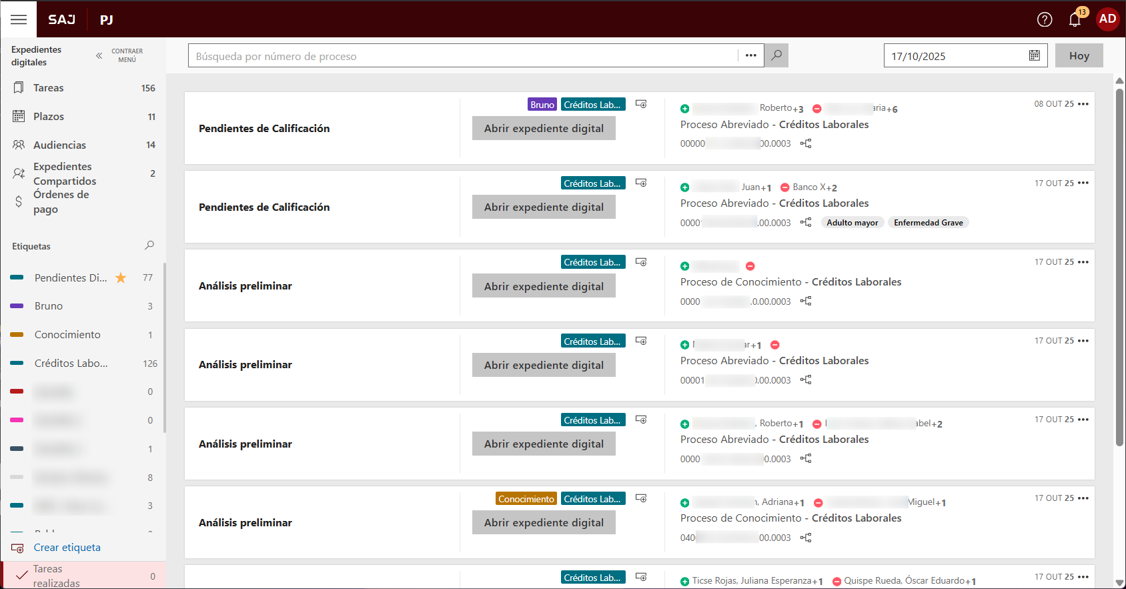Image resolution: width=1126 pixels, height=589 pixels.
Task: Click related-processes icon in Roberto+1 row
Action: pyautogui.click(x=806, y=459)
